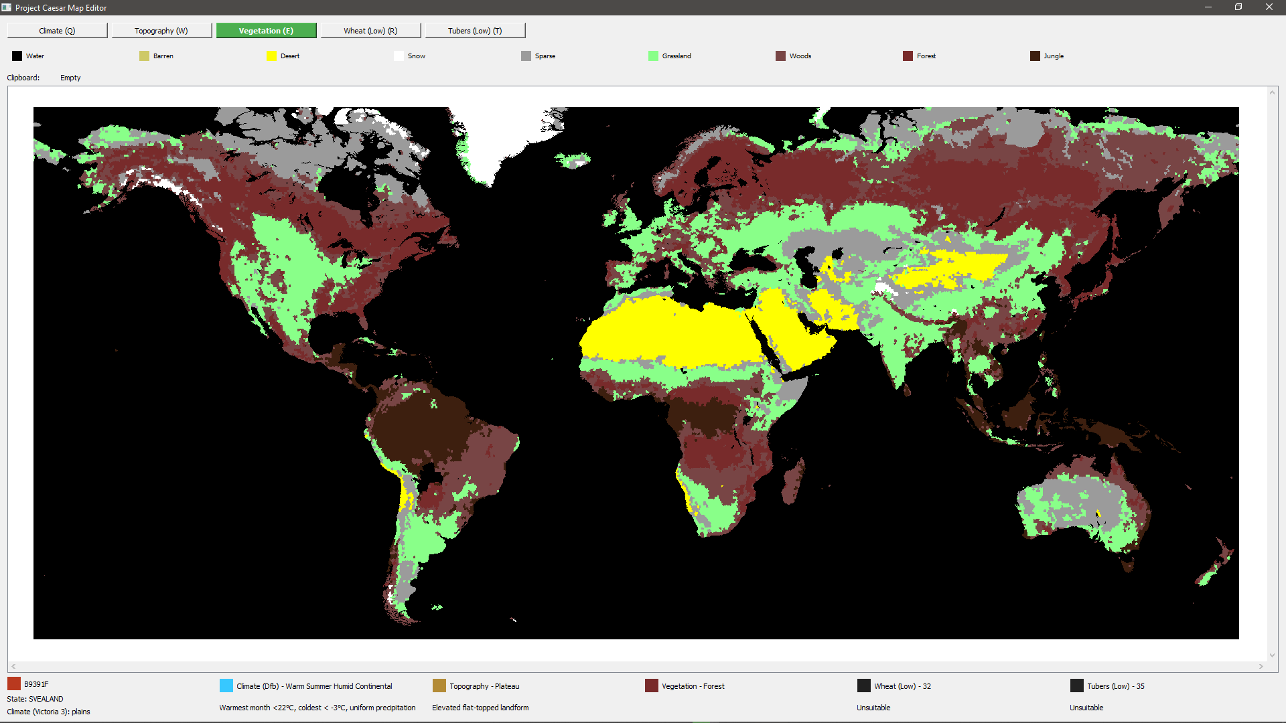Click "Elevated flat-topped landform" description

(480, 708)
